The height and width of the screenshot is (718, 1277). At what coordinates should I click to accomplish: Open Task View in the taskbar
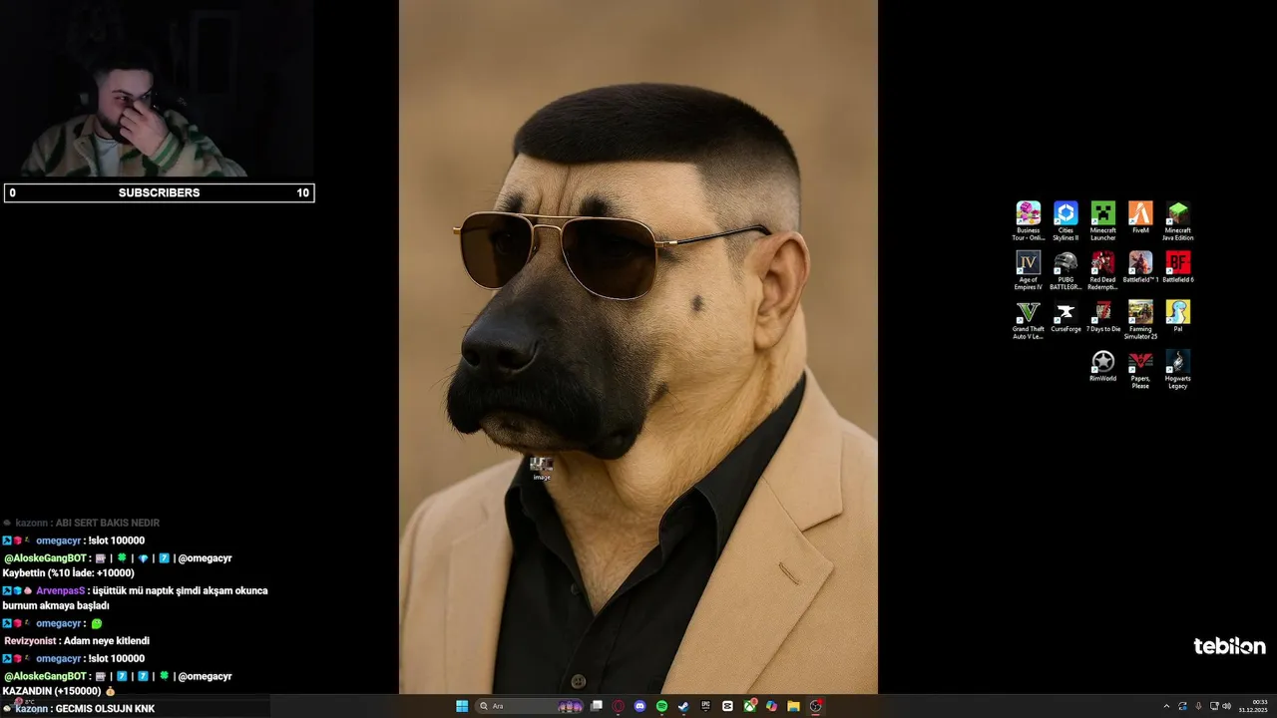point(597,706)
